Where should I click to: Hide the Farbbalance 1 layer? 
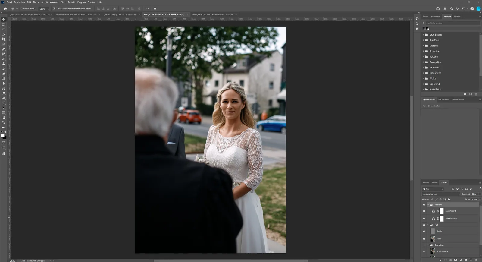coord(424,219)
